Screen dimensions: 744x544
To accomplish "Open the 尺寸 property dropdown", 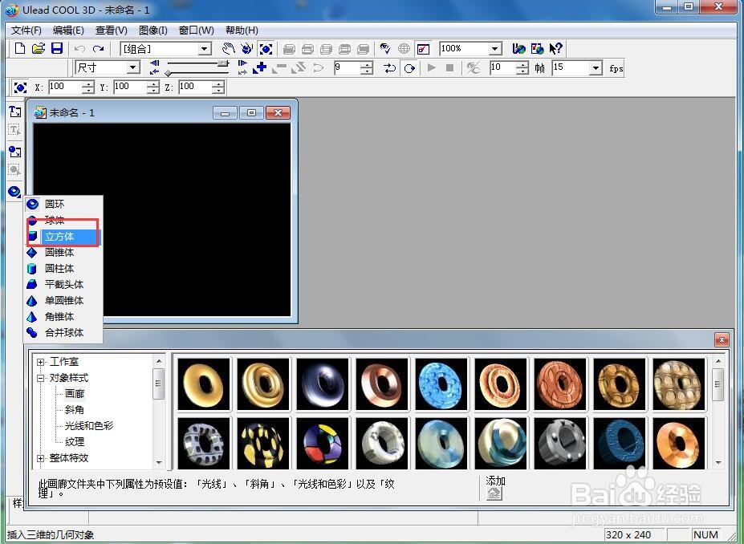I will click(x=133, y=68).
